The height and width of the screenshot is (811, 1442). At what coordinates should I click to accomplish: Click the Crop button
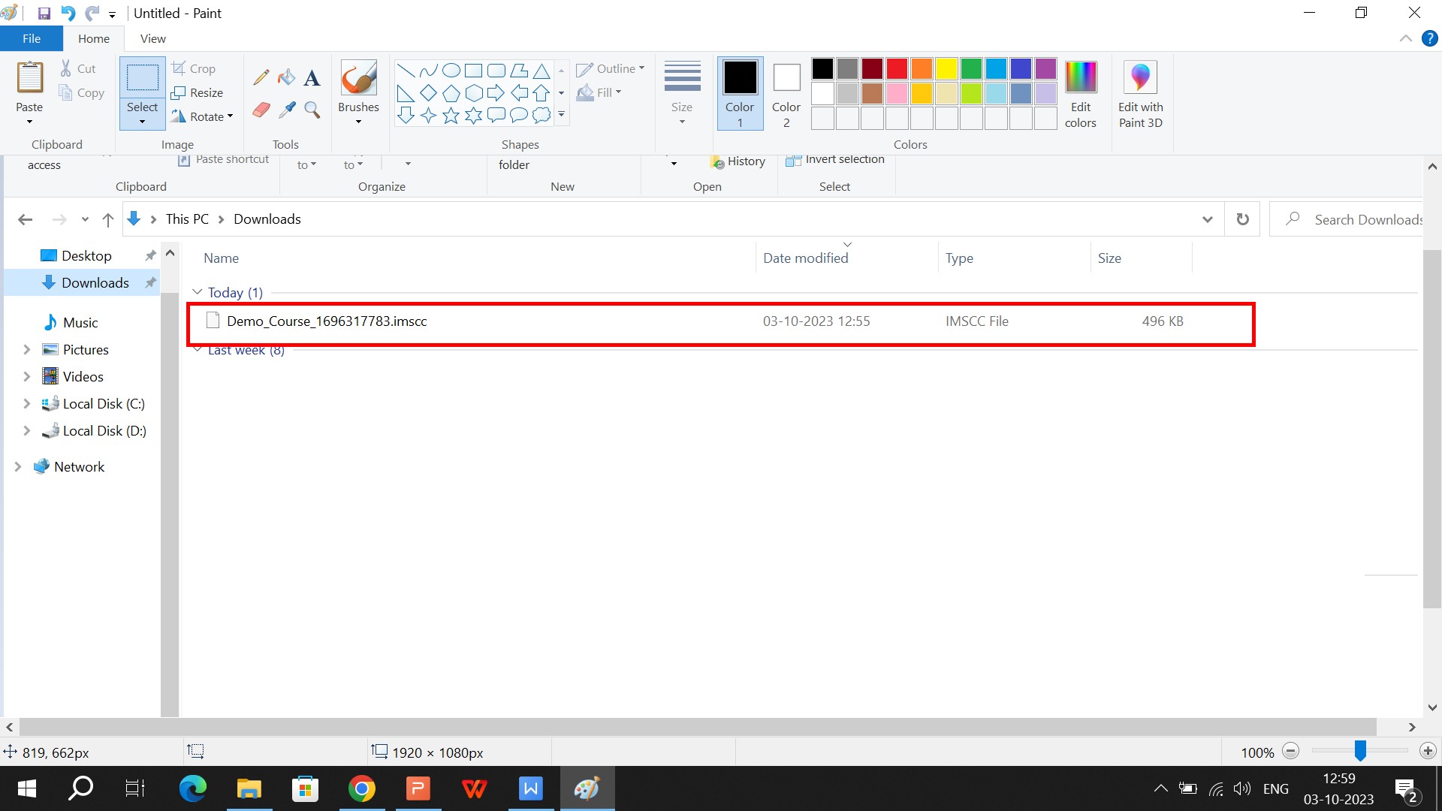[x=194, y=68]
